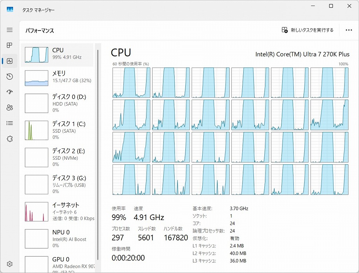Select the NPU 0 Intel AI Boost entry
This screenshot has width=359, height=273.
click(57, 238)
